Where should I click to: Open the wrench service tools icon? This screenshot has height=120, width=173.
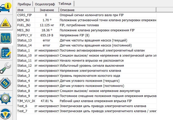pos(6,68)
